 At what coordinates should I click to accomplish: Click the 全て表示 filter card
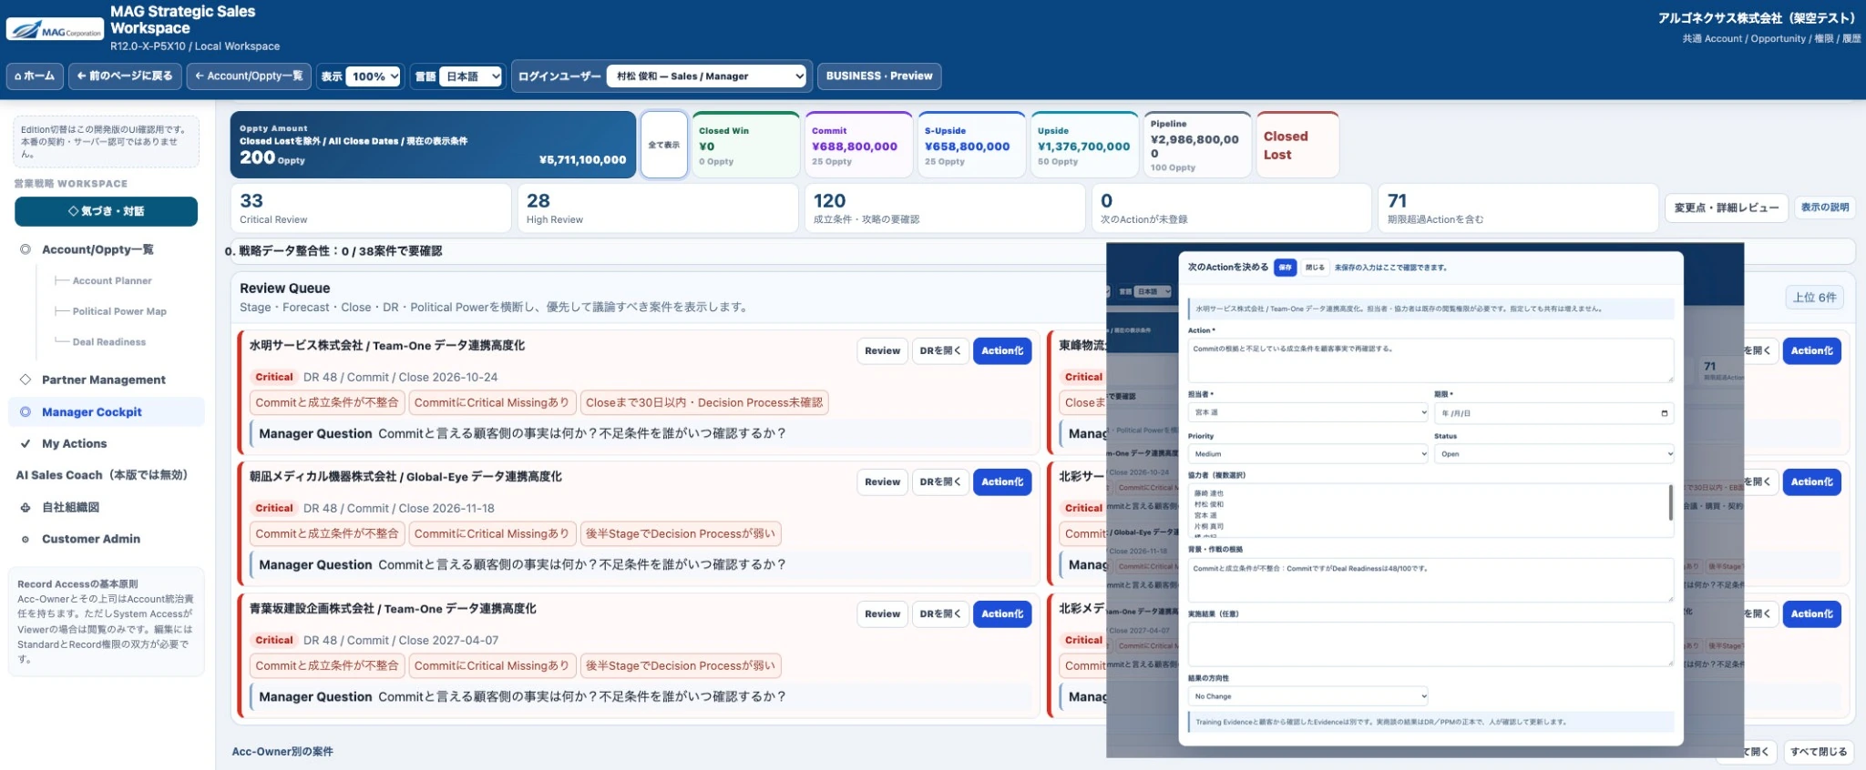tap(664, 145)
